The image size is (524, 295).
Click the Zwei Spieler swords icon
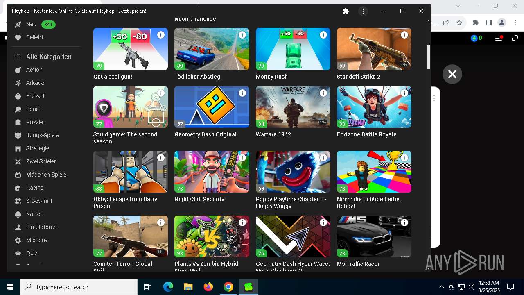pos(18,162)
